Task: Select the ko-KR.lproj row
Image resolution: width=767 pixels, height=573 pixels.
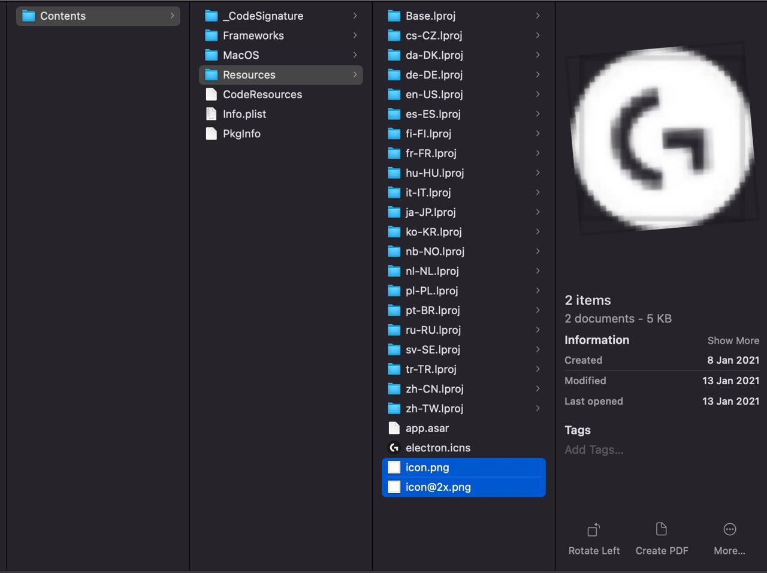Action: [463, 232]
